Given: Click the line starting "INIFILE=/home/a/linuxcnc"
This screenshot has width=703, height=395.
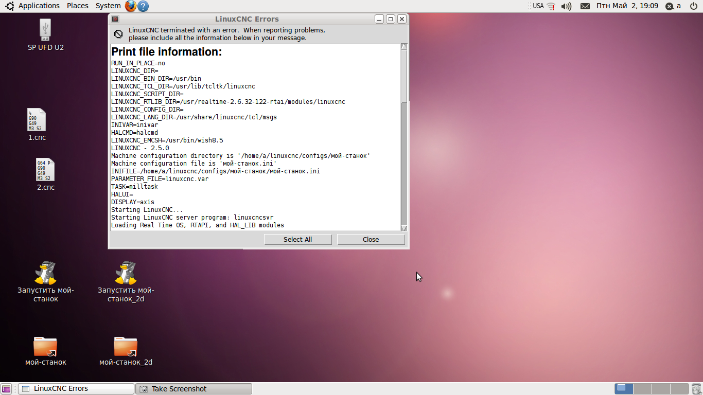Looking at the screenshot, I should click(x=216, y=171).
